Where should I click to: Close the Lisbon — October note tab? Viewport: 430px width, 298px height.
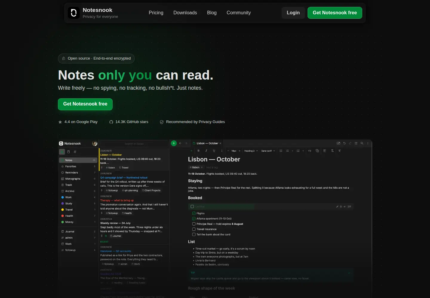[221, 143]
